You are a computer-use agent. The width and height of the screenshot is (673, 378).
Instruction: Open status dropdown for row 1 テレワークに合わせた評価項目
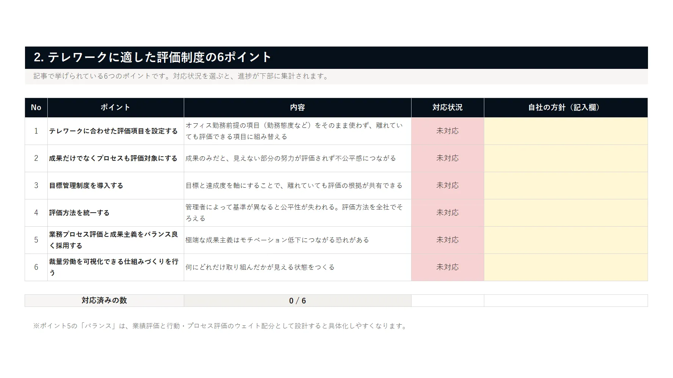coord(448,131)
